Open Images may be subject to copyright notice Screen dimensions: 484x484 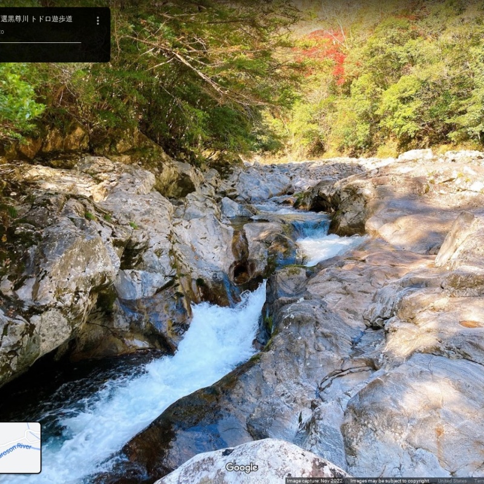(388, 481)
